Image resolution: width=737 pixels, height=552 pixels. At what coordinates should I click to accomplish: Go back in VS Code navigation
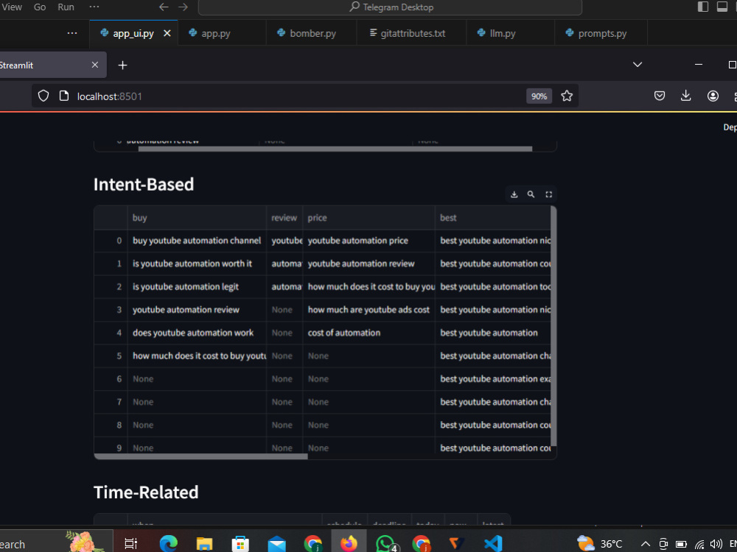click(x=164, y=7)
